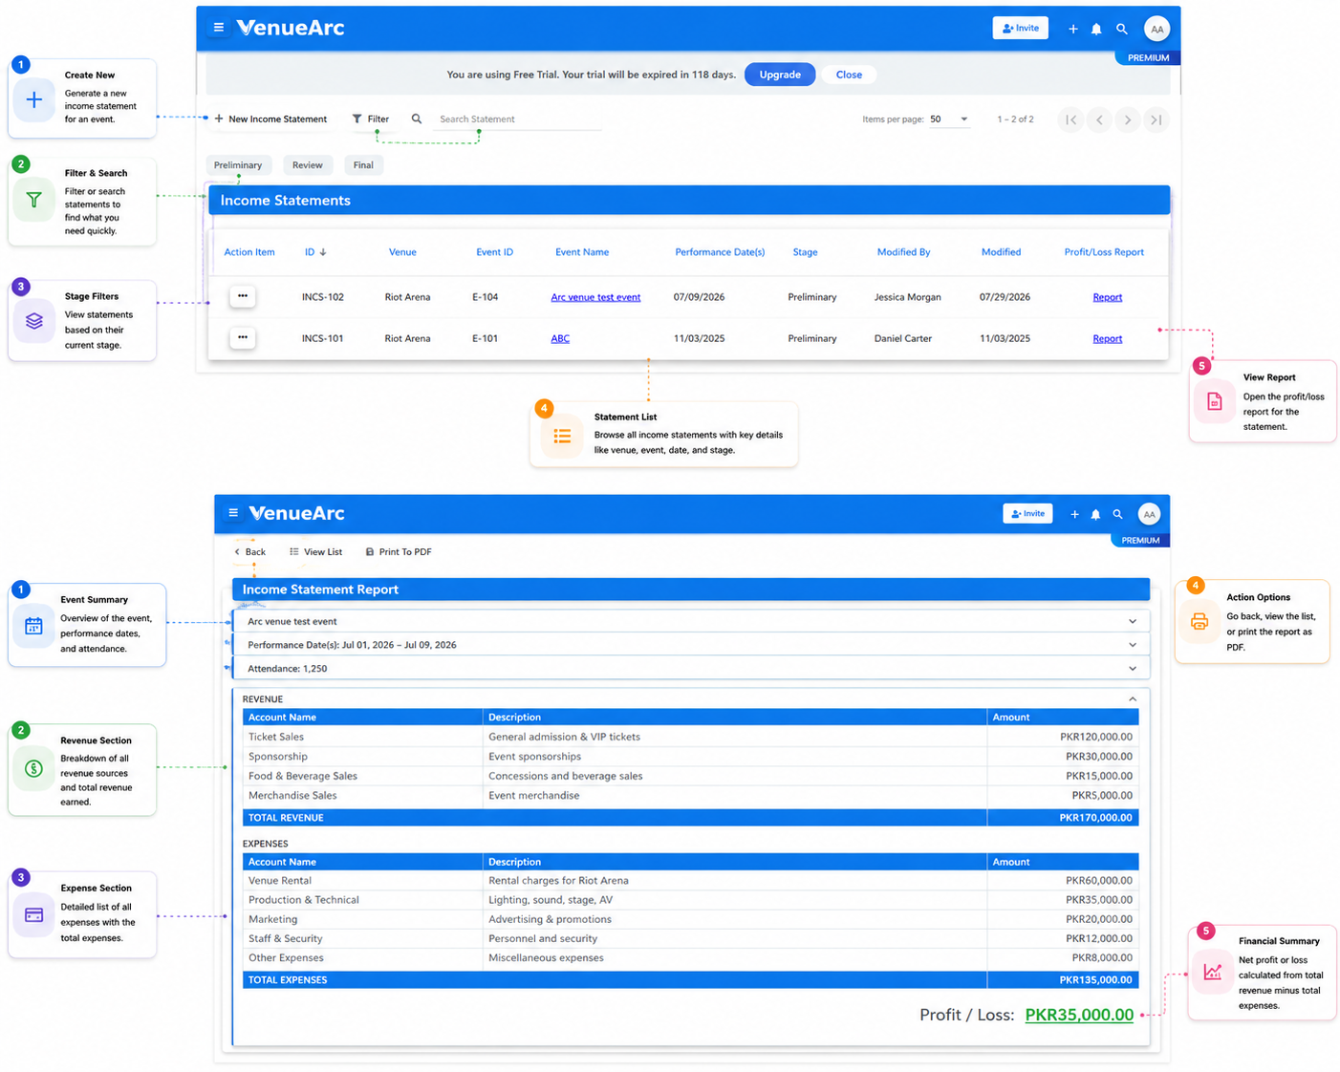This screenshot has height=1072, width=1340.
Task: Click Modified By column header
Action: click(x=903, y=252)
